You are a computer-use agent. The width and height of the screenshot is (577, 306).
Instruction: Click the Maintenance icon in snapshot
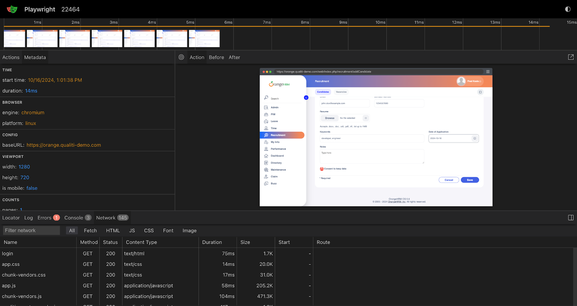point(266,170)
